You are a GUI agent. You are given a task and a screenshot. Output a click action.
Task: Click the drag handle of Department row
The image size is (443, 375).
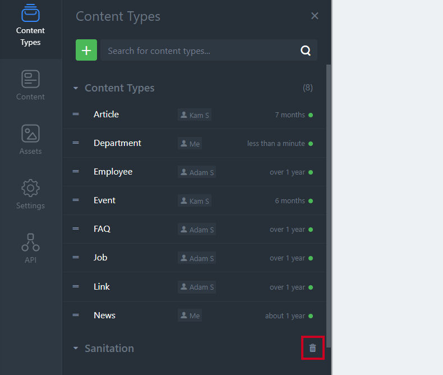tap(76, 143)
